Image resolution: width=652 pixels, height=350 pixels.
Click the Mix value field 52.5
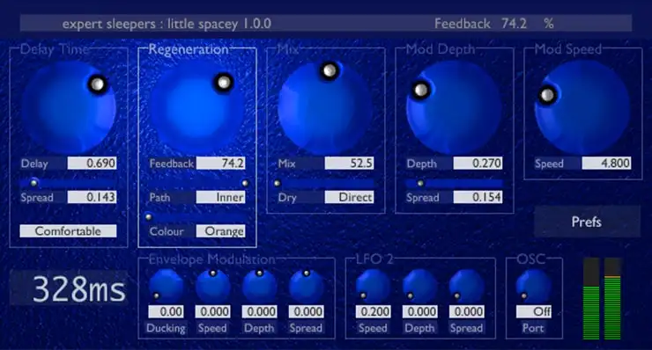click(x=349, y=164)
